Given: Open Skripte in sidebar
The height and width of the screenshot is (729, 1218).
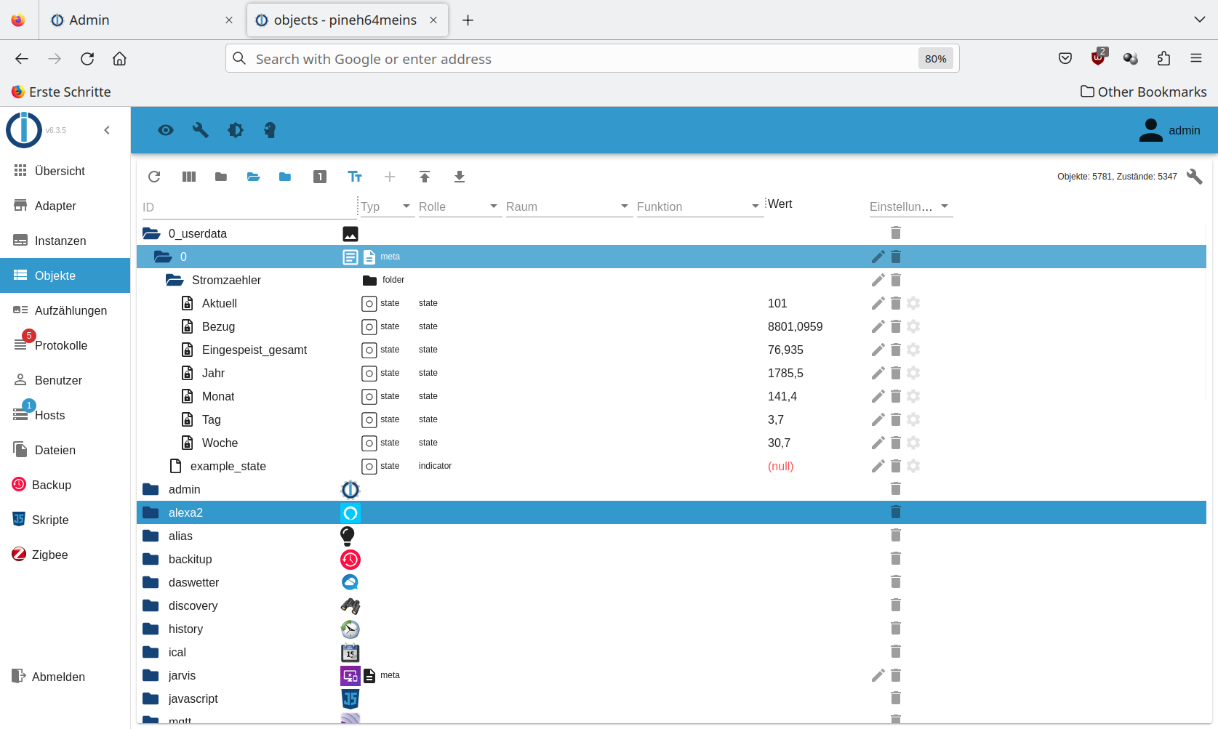Looking at the screenshot, I should click(x=65, y=520).
